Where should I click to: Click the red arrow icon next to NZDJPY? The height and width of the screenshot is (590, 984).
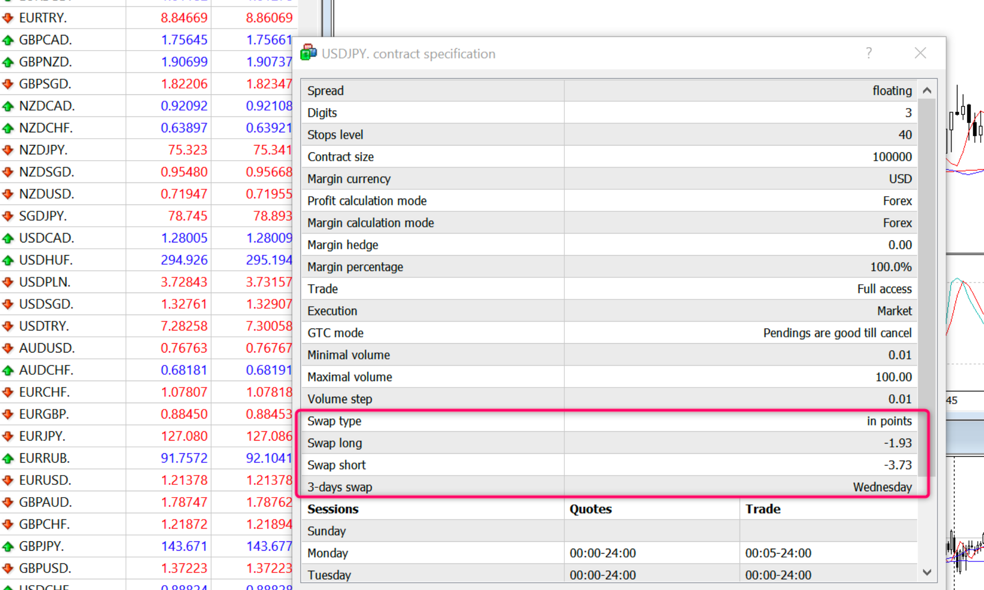[x=8, y=149]
